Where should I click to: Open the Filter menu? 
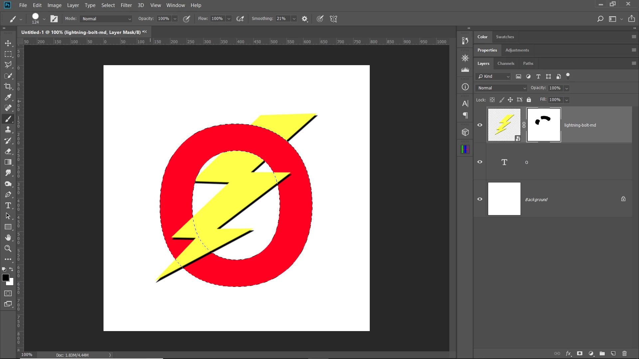tap(126, 5)
